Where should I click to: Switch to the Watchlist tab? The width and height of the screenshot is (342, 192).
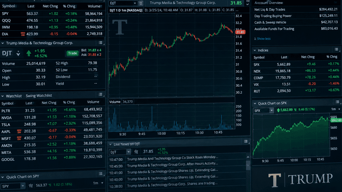14,96
